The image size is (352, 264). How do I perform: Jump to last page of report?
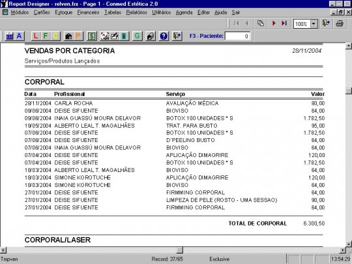click(284, 23)
